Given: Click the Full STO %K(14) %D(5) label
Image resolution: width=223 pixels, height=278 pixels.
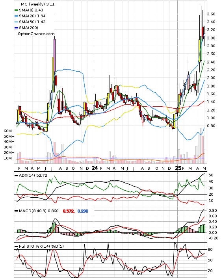Looking at the screenshot, I should point(41,246).
